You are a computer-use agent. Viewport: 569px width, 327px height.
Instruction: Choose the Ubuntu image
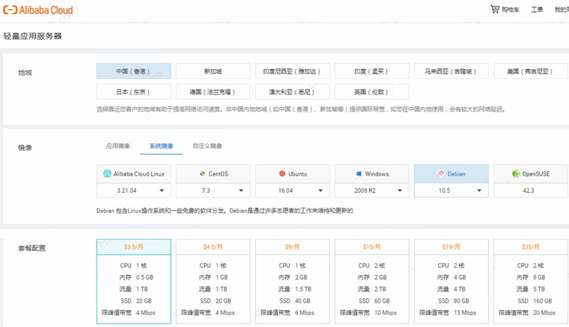pos(292,173)
